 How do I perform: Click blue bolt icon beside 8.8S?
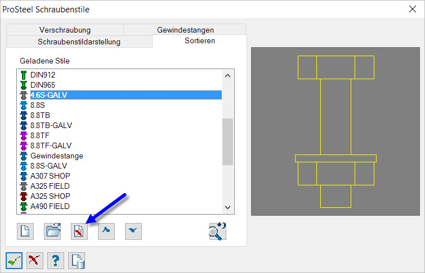point(24,105)
